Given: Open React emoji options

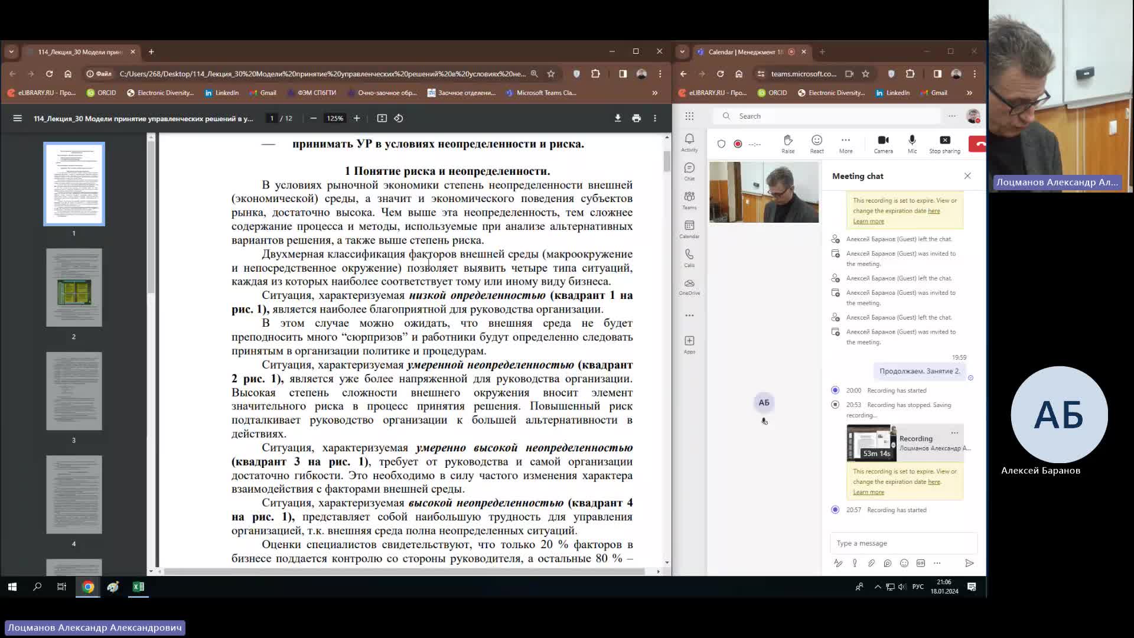Looking at the screenshot, I should point(817,144).
